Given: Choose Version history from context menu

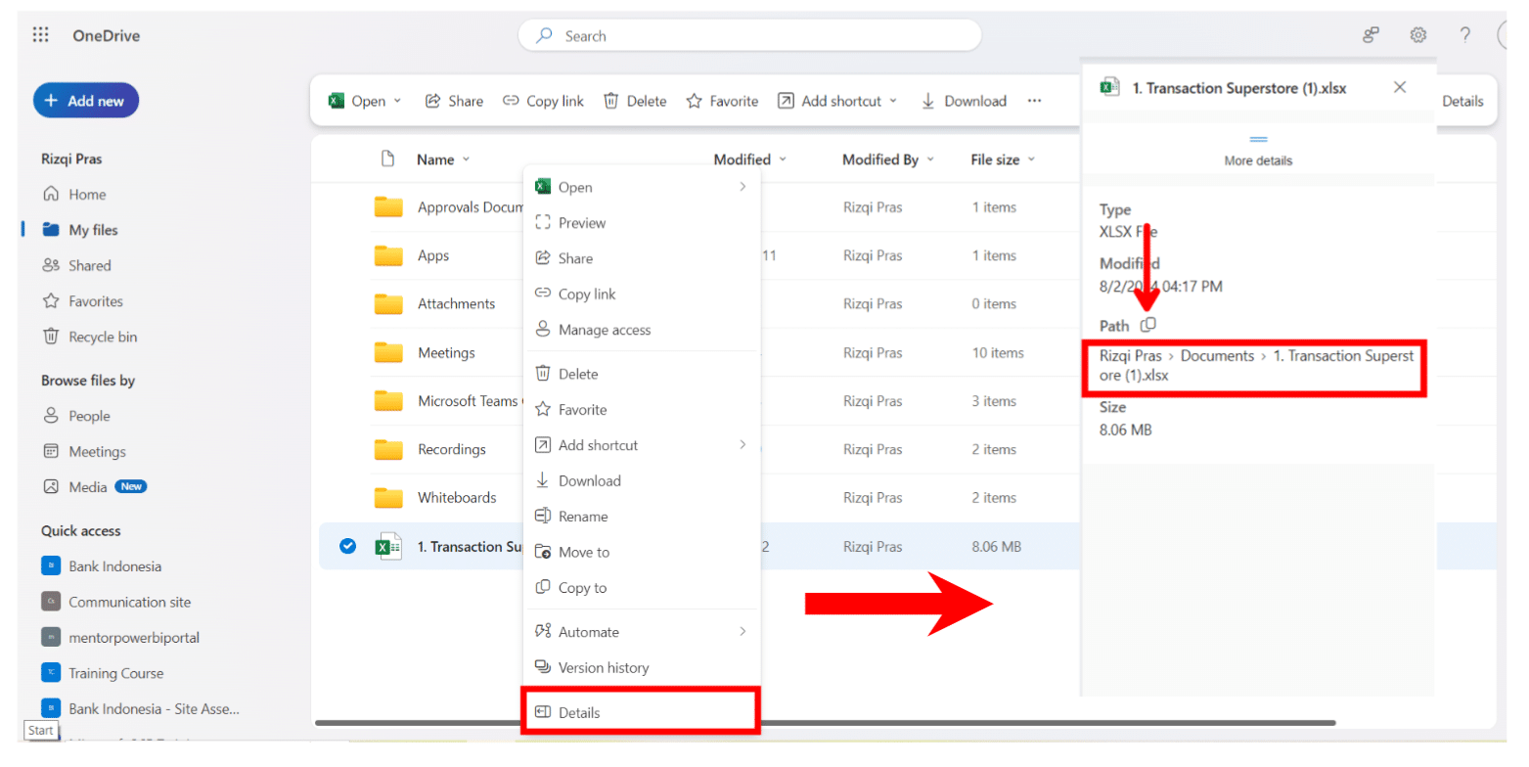Looking at the screenshot, I should [x=641, y=667].
